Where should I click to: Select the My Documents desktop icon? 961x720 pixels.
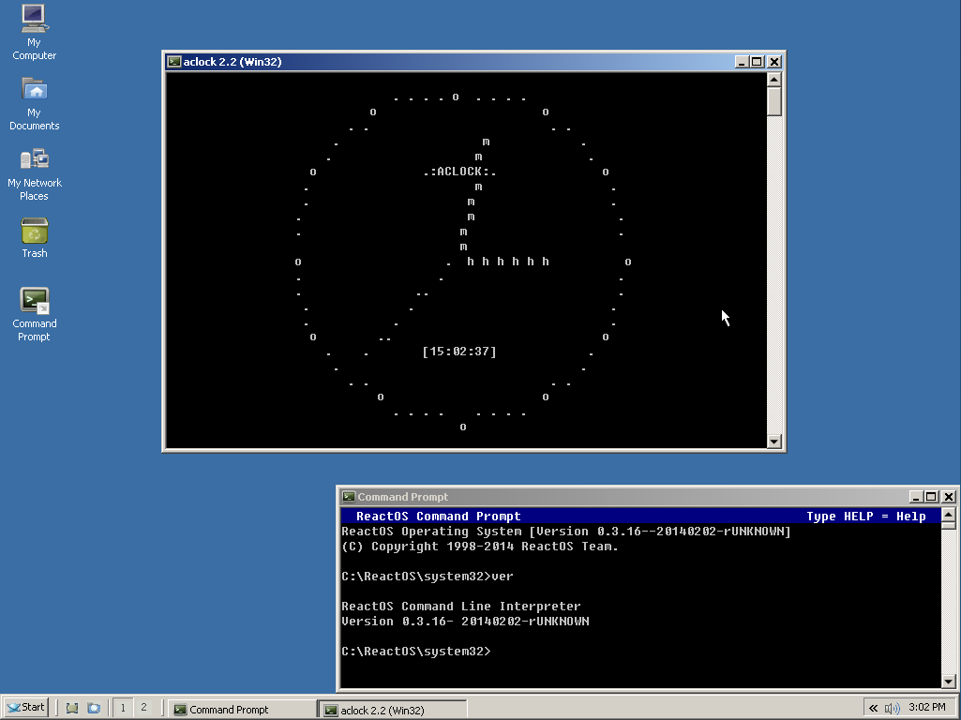(x=35, y=103)
